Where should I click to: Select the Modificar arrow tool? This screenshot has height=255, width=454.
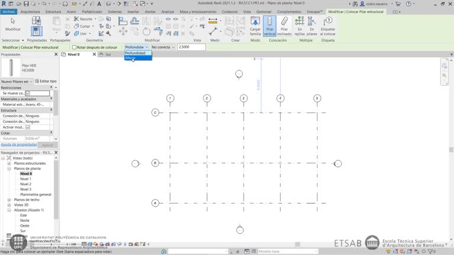pyautogui.click(x=12, y=24)
